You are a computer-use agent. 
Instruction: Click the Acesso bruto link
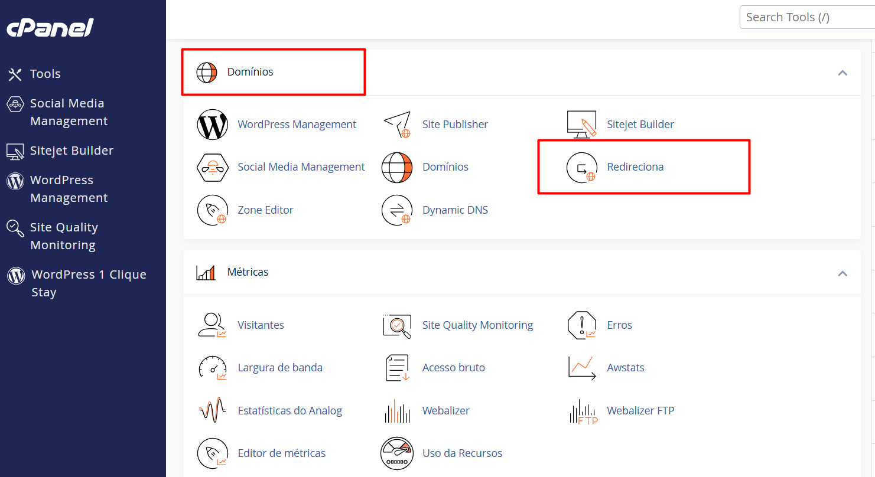point(453,367)
